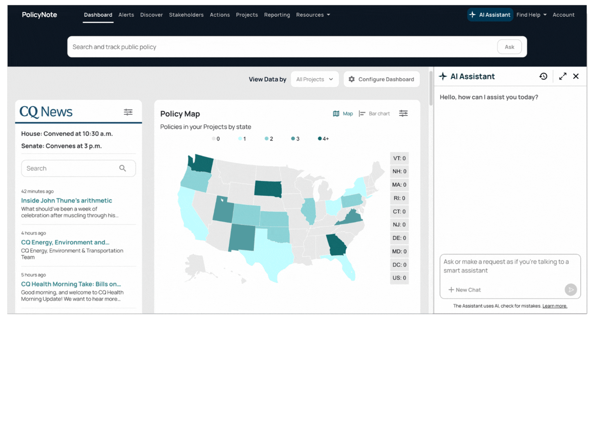Click the PolicyNote logo
Screen dimensions: 613x429
[x=39, y=15]
